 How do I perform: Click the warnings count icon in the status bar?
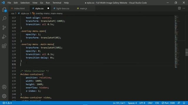coord(9,103)
